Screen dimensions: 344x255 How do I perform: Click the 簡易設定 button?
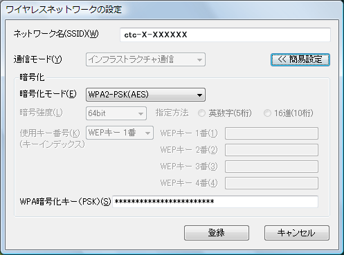(x=300, y=59)
